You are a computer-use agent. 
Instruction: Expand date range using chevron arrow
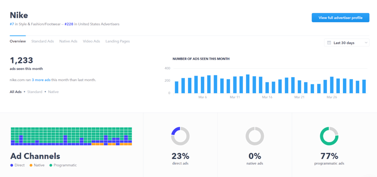pyautogui.click(x=366, y=43)
